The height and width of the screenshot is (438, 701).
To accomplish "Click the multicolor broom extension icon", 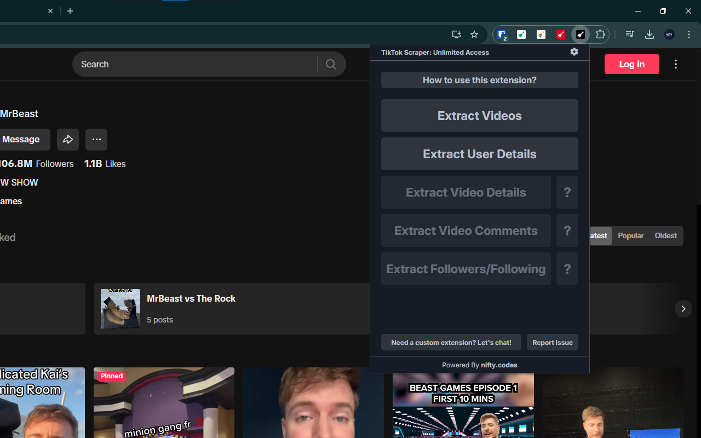I will [541, 34].
